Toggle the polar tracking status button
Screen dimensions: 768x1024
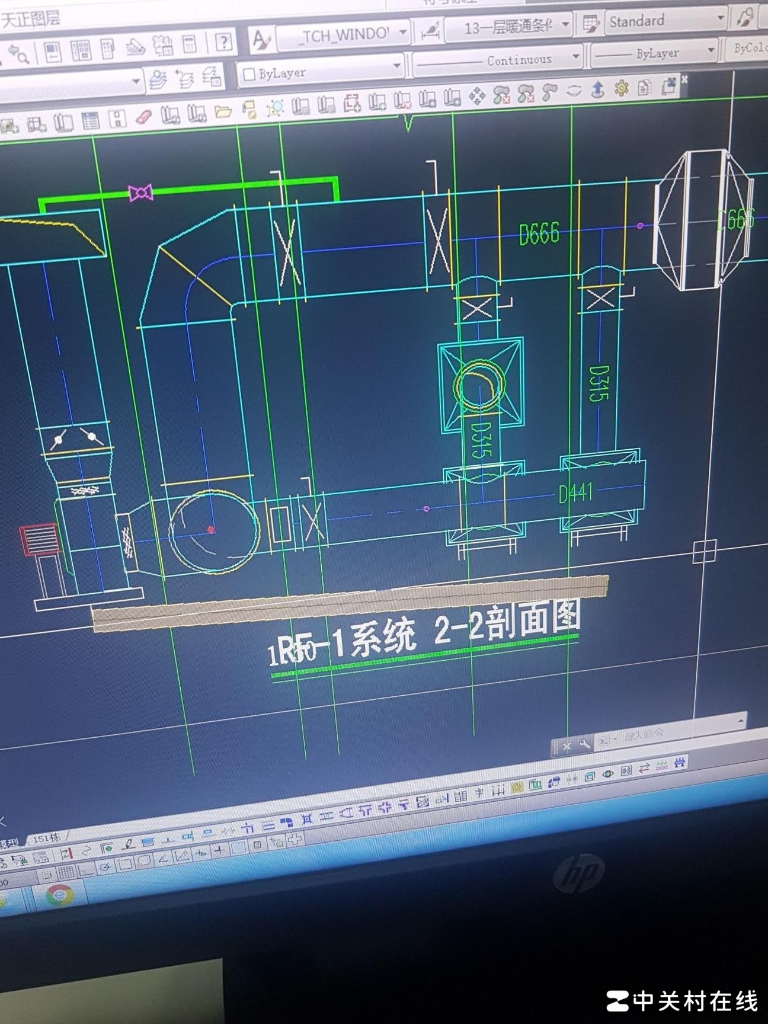point(105,868)
